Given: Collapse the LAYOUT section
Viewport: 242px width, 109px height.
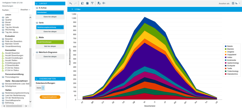Looking at the screenshot, I should 37,3.
